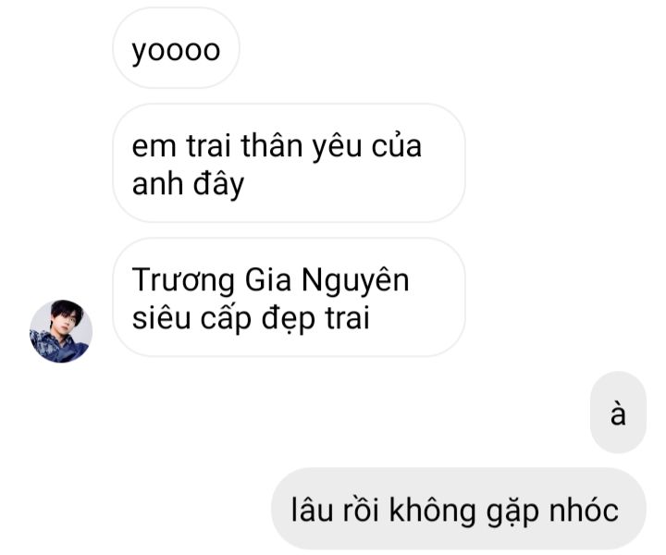This screenshot has width=666, height=555.
Task: Click the name 'Trương' in the third message
Action: (x=183, y=280)
